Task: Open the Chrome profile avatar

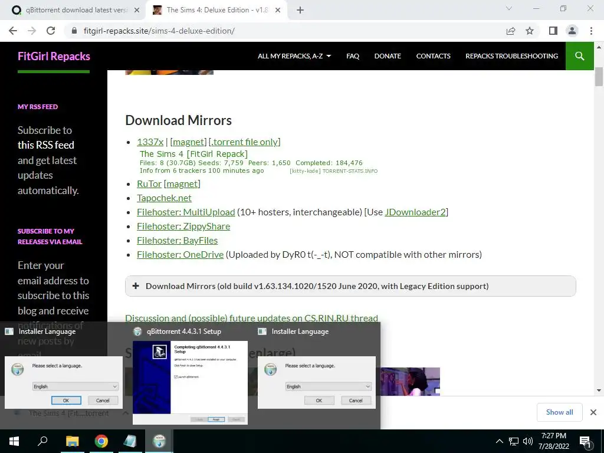Action: coord(572,31)
